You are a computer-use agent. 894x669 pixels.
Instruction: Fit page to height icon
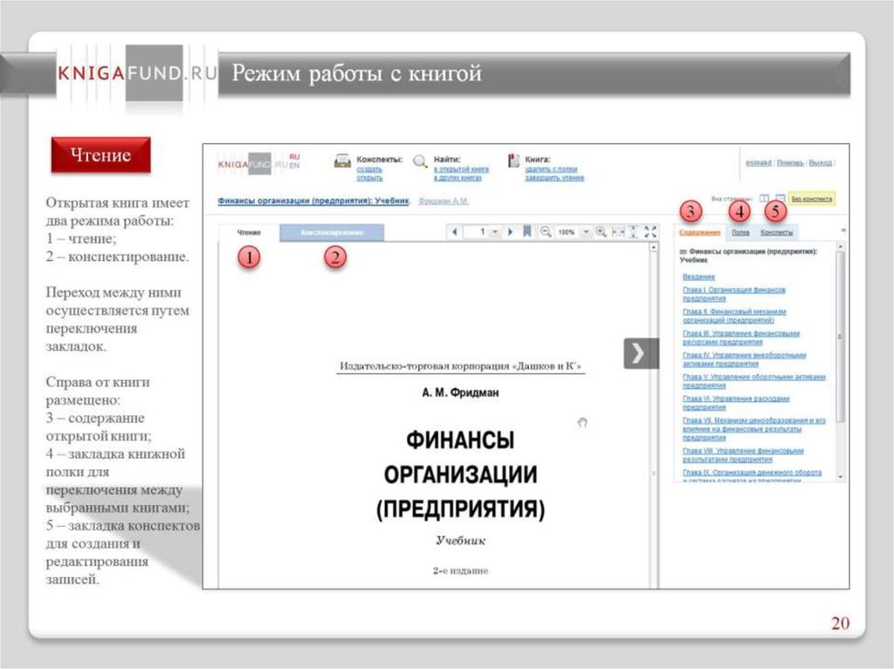(x=633, y=232)
